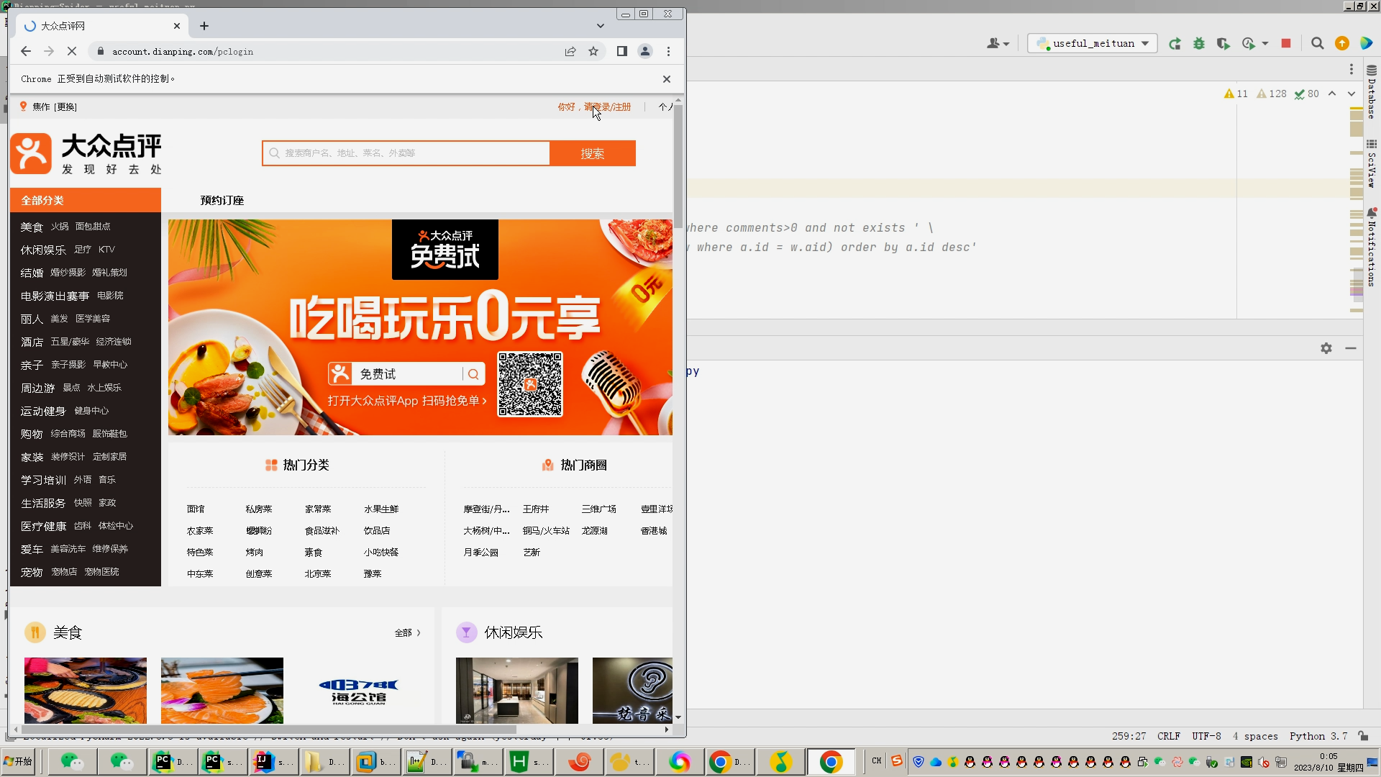Viewport: 1381px width, 777px height.
Task: Dismiss the automated test software infobar
Action: click(x=667, y=79)
